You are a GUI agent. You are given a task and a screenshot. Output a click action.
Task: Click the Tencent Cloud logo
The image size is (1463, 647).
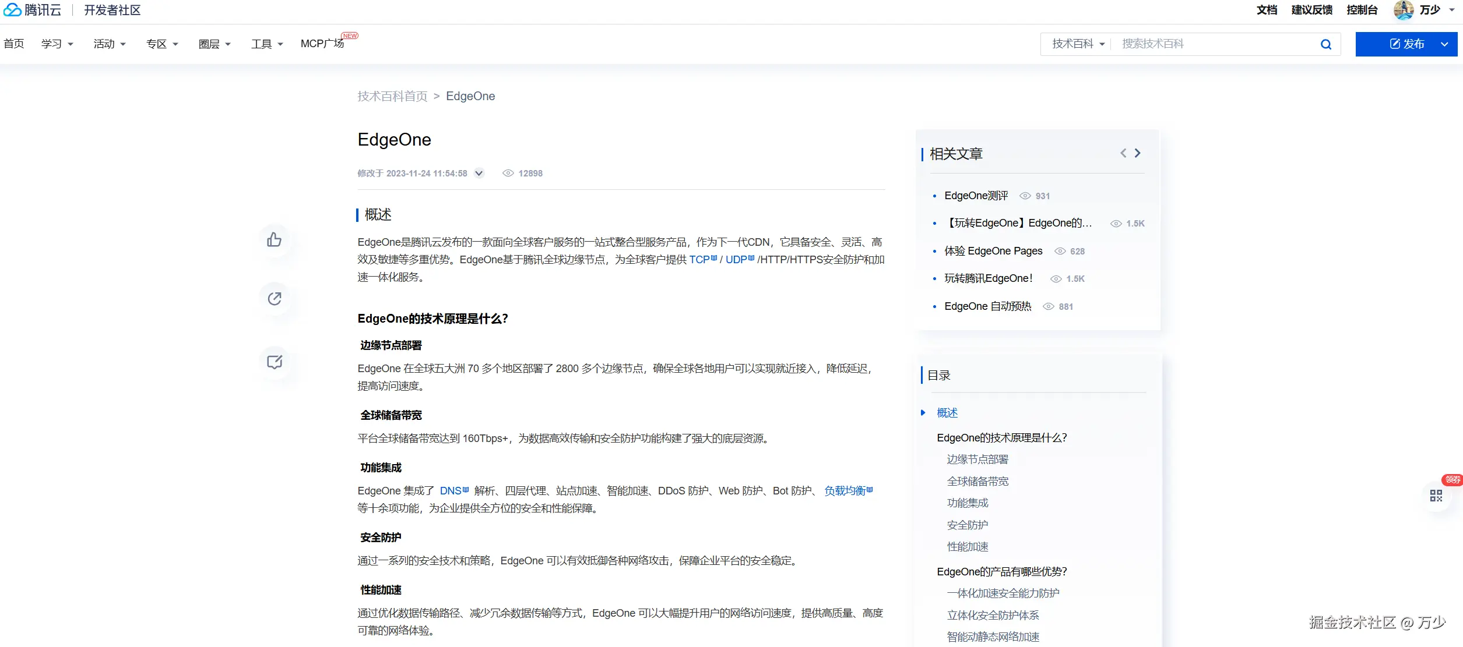click(x=32, y=10)
